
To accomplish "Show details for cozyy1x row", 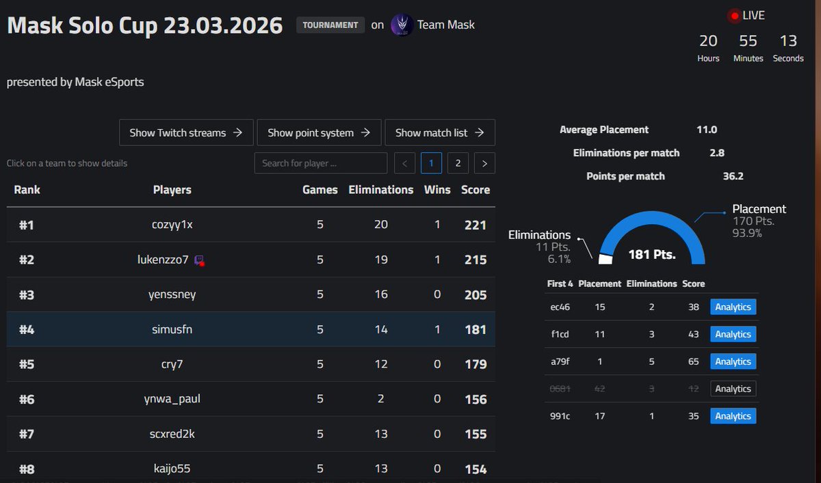I will pyautogui.click(x=251, y=225).
